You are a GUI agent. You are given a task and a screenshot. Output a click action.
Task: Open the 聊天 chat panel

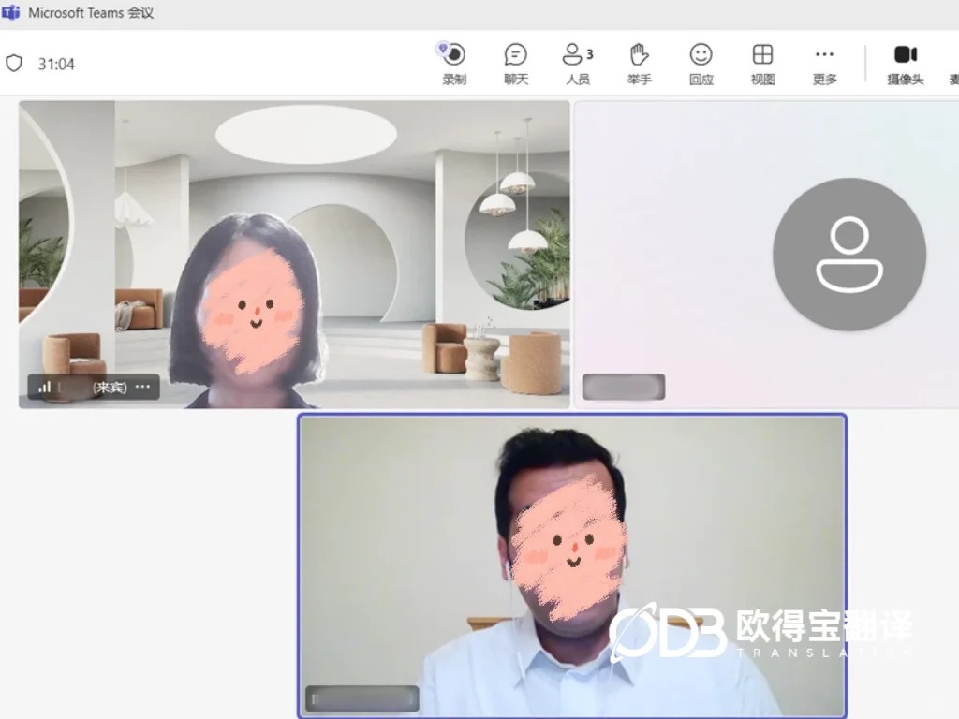point(516,64)
